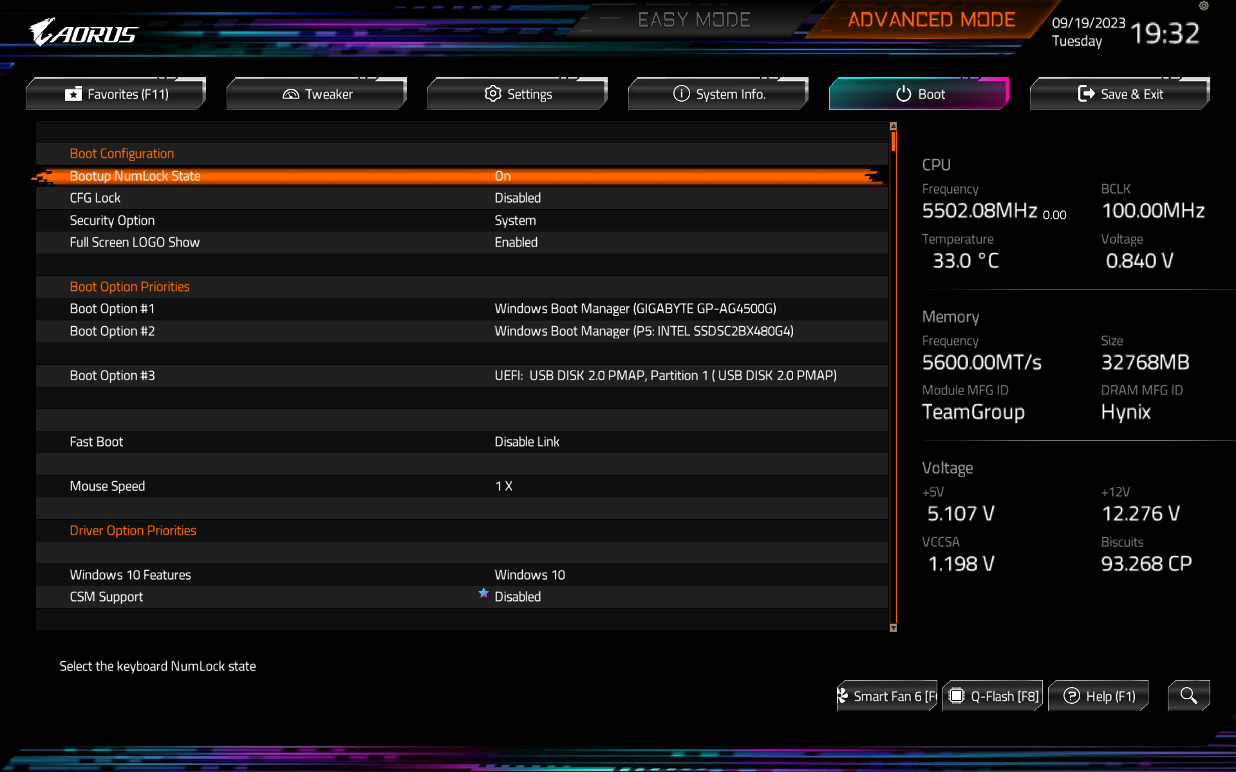Click the gear icon in the top corner
Image resolution: width=1236 pixels, height=772 pixels.
tap(1204, 6)
